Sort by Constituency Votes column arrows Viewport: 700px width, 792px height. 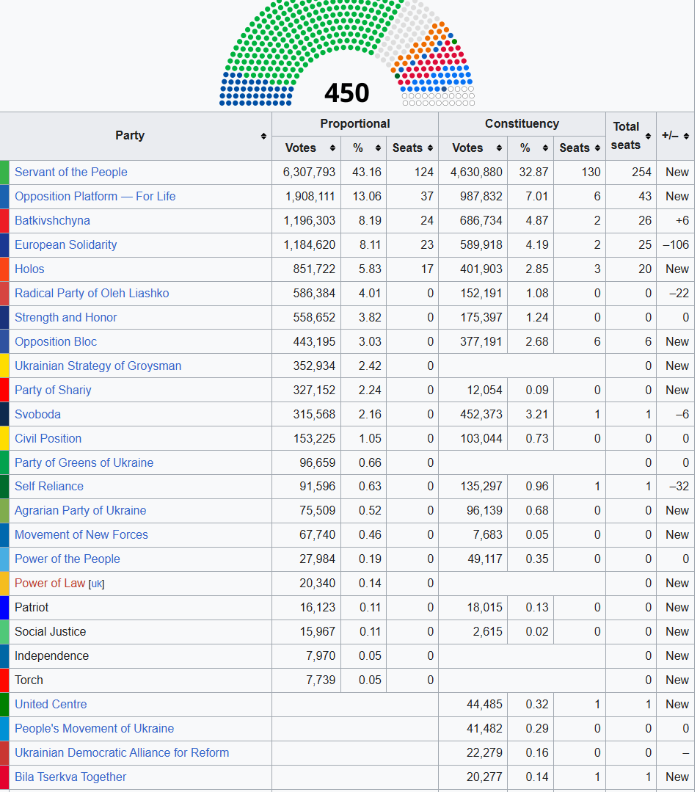(x=499, y=148)
